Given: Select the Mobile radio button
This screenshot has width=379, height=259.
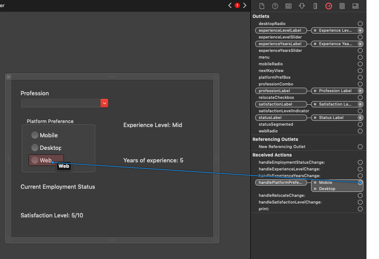Looking at the screenshot, I should coord(35,135).
